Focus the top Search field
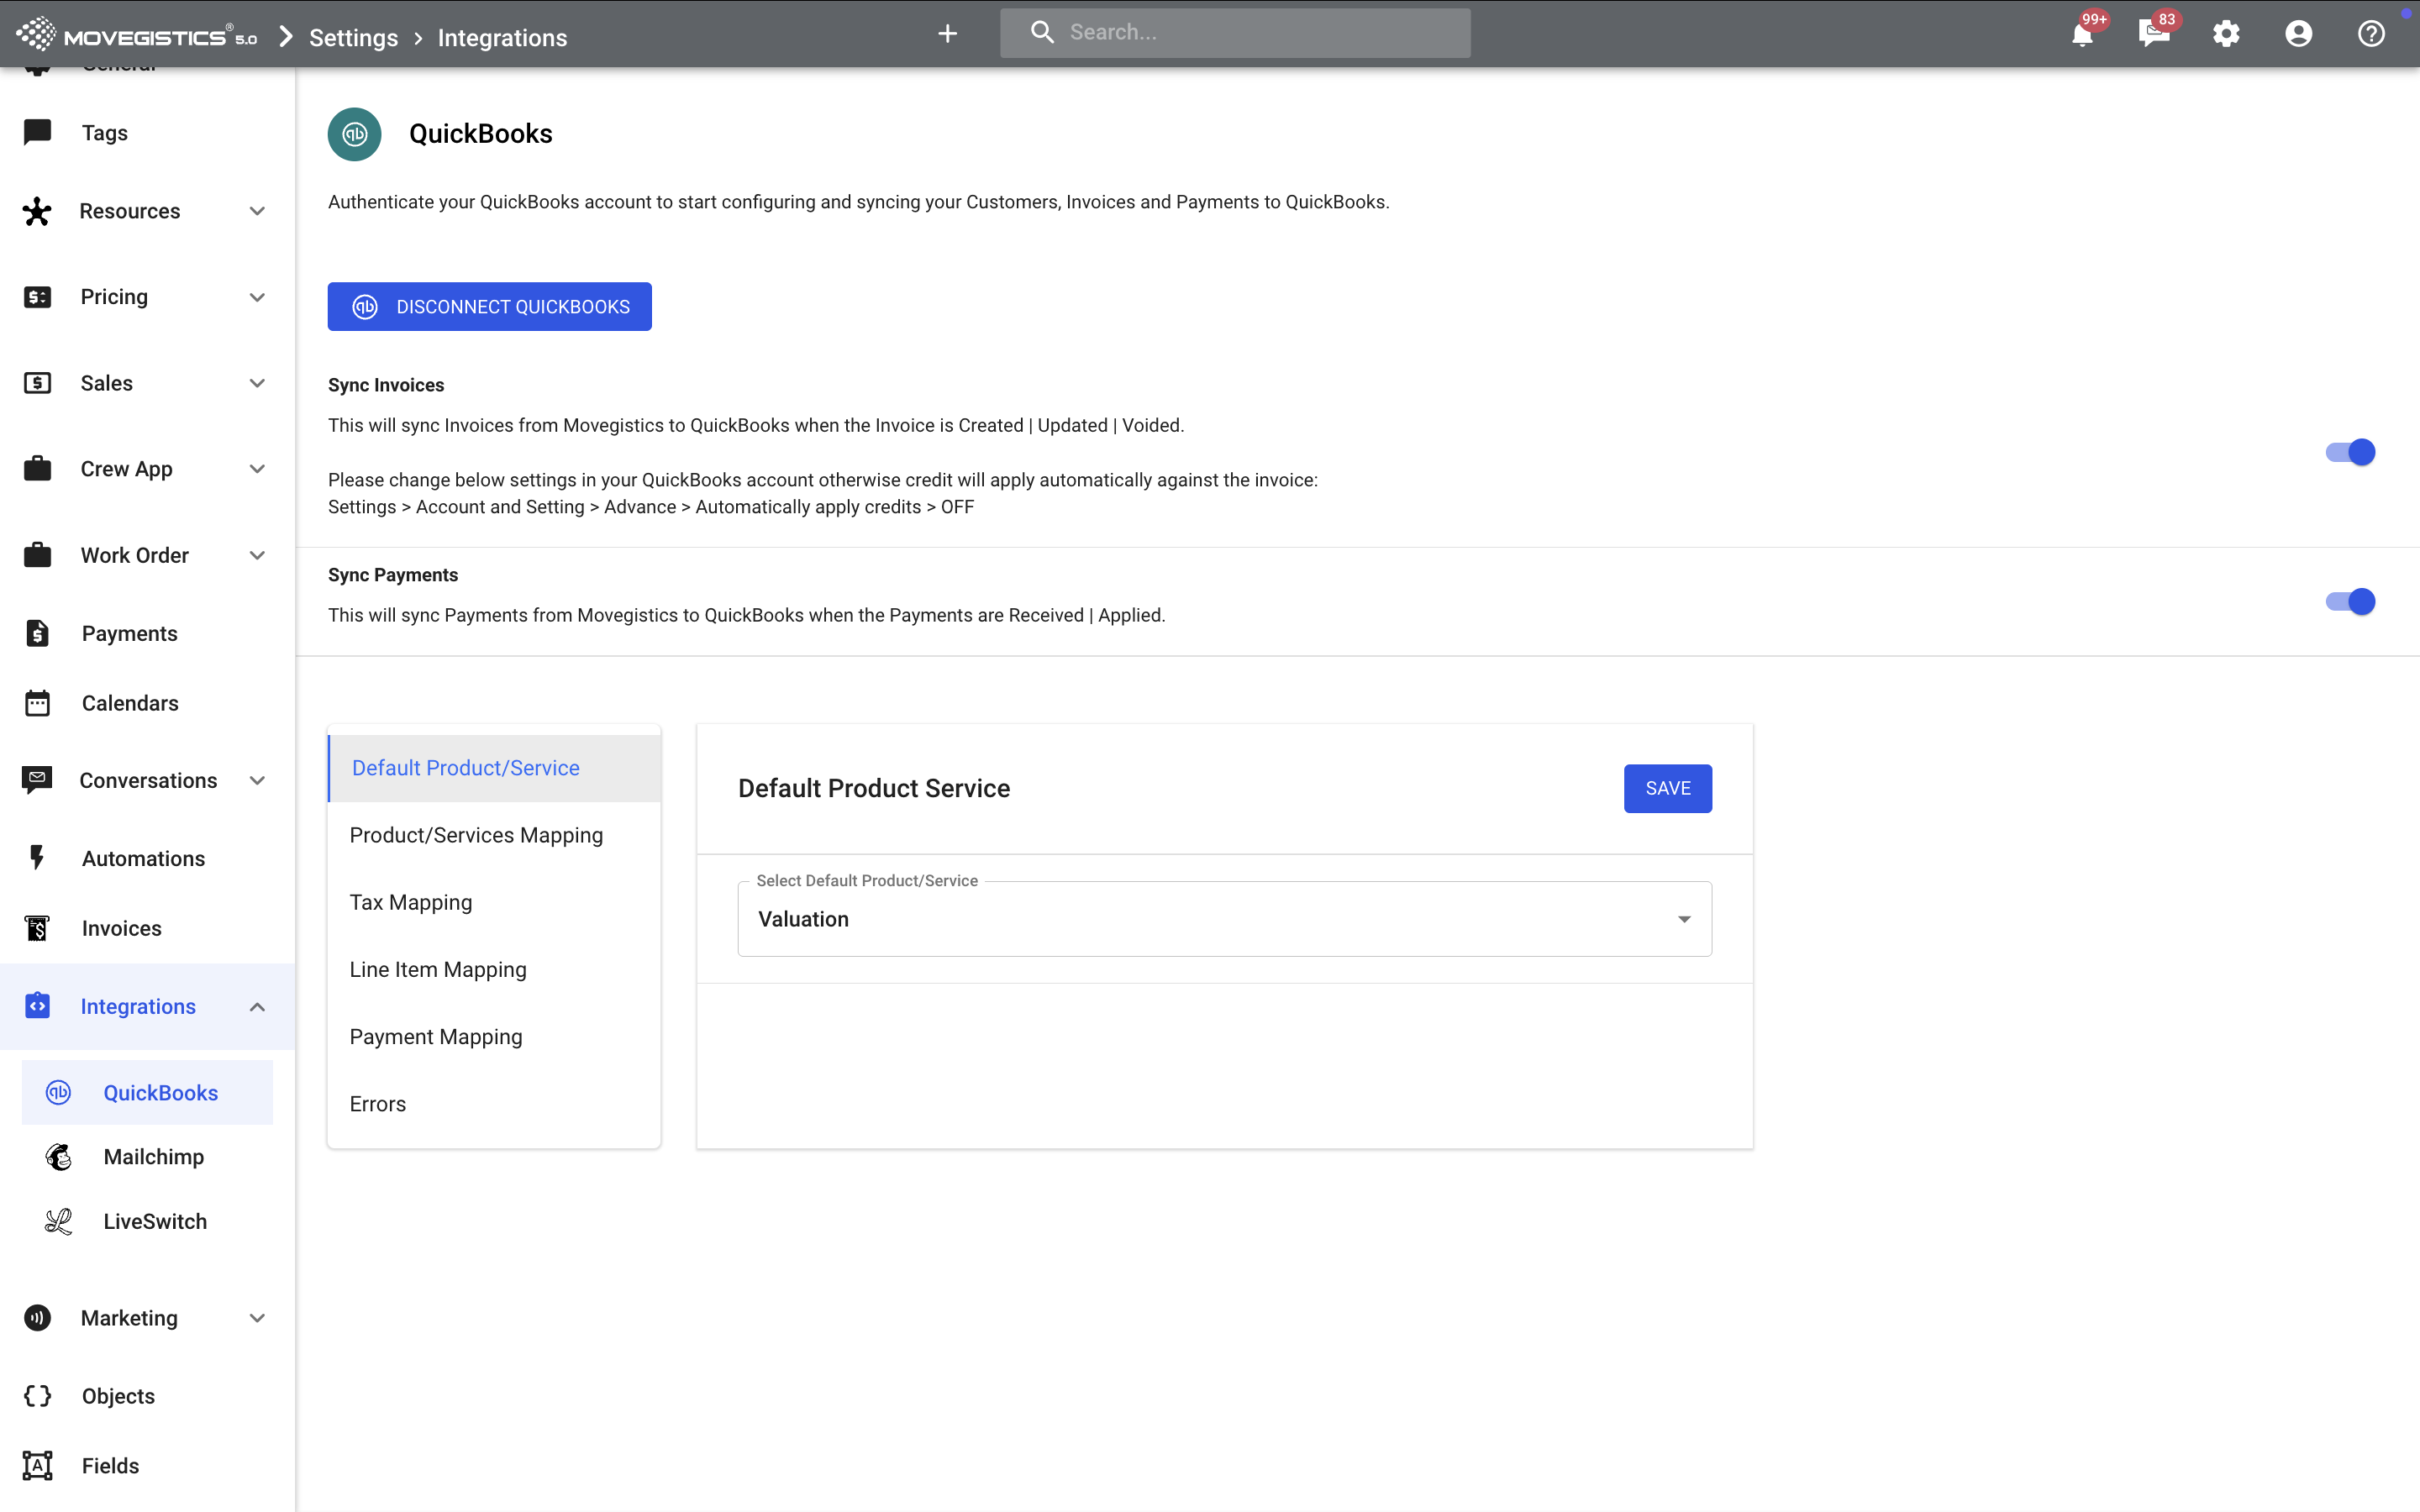This screenshot has width=2420, height=1512. point(1250,33)
